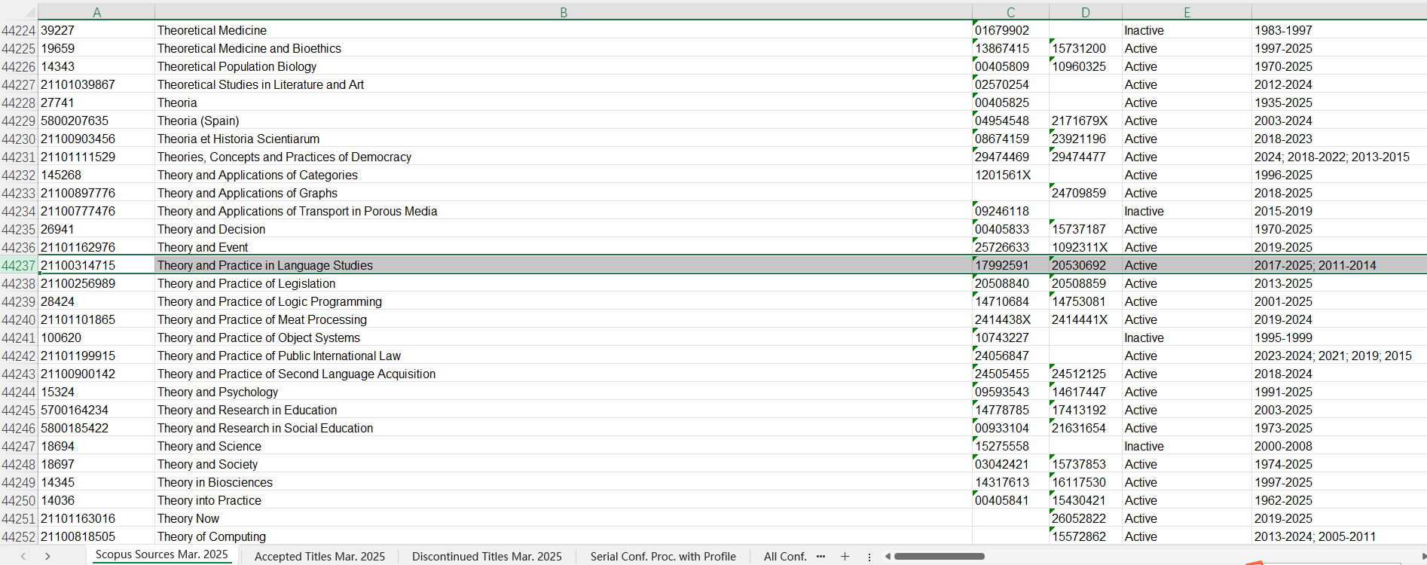The width and height of the screenshot is (1427, 565).
Task: Open Discontinued Titles Mar. 2025 sheet
Action: (487, 557)
